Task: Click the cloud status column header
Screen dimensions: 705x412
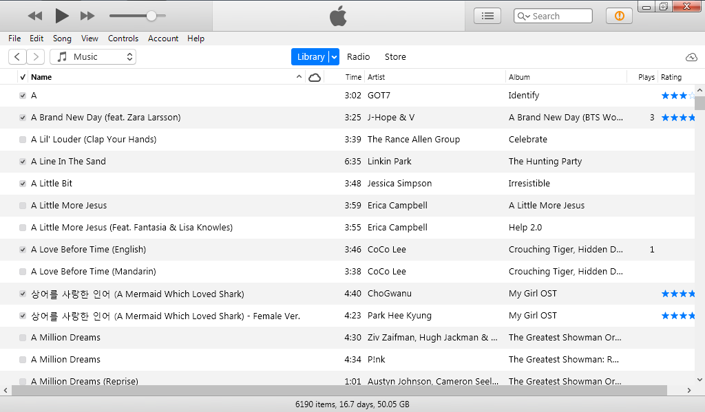Action: (315, 77)
